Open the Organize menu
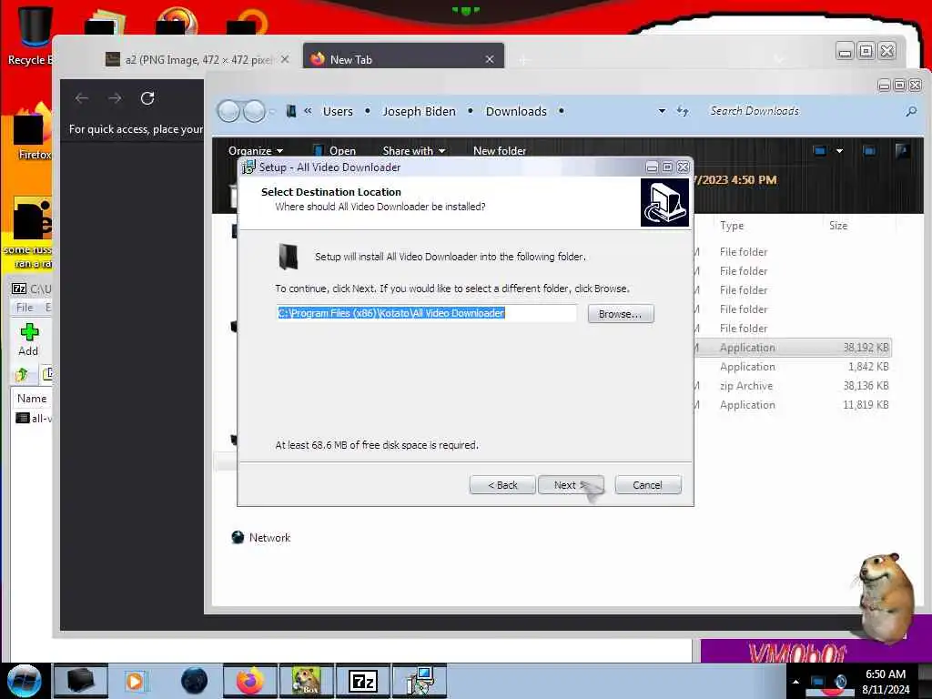The height and width of the screenshot is (699, 932). tap(256, 150)
